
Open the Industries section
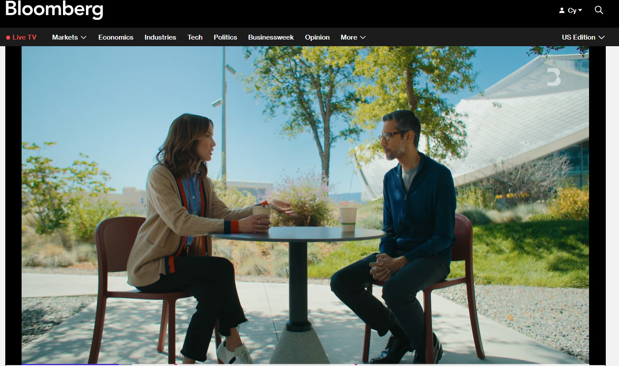(160, 37)
